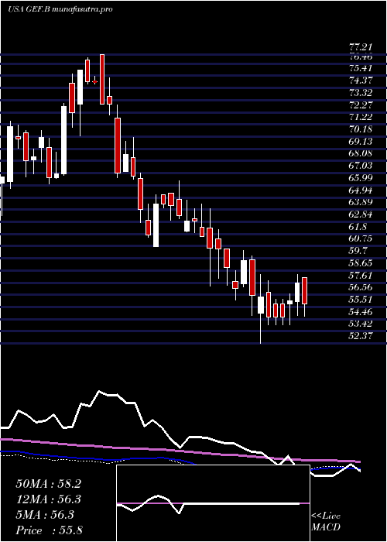
Task: Click the 52.37 price axis label
Action: pos(360,336)
